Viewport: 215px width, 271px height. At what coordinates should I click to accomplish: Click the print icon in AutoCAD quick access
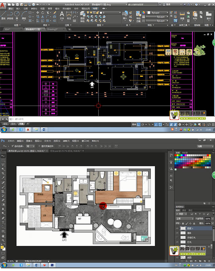tap(33, 4)
